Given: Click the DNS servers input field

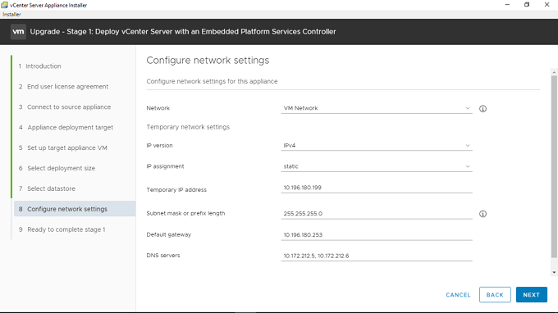Looking at the screenshot, I should tap(377, 256).
